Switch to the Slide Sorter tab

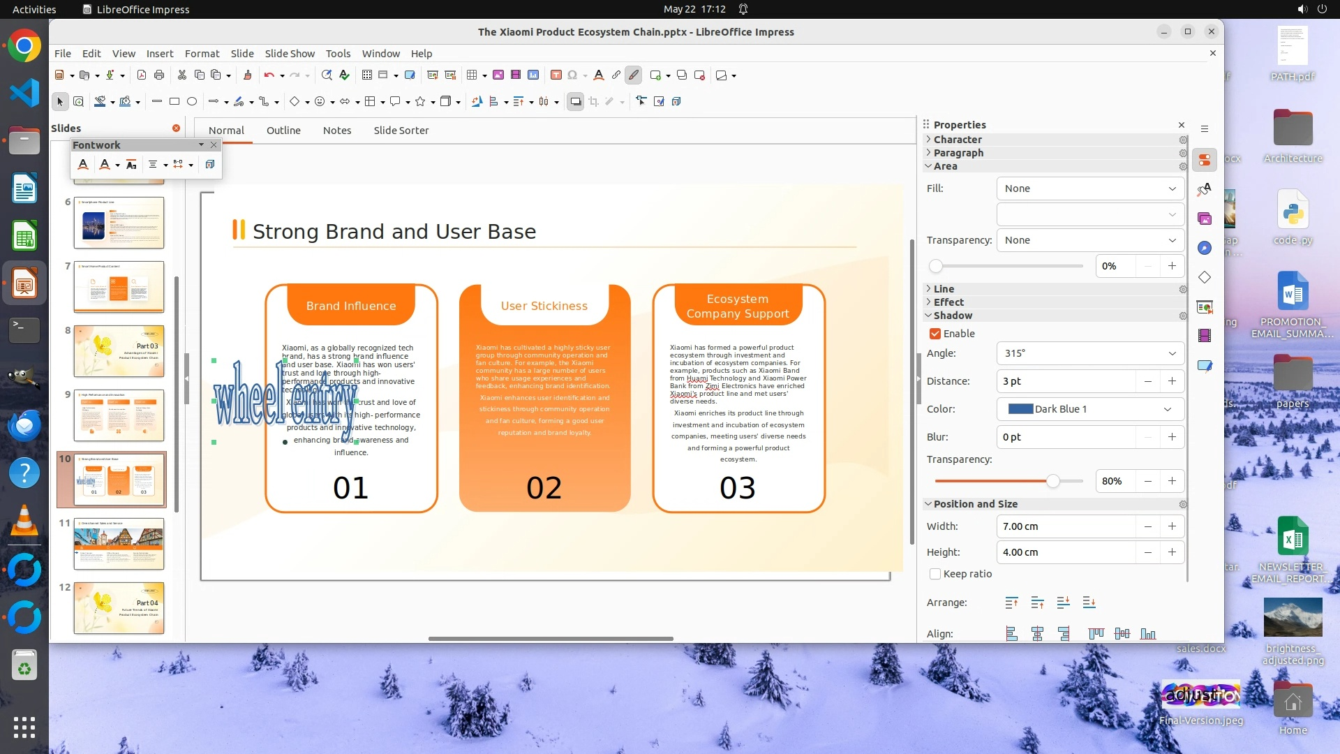tap(401, 131)
